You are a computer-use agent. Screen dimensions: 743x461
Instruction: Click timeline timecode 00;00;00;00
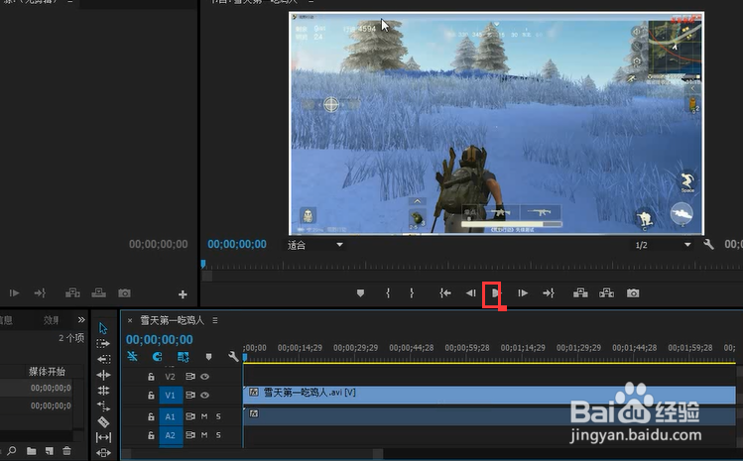point(159,340)
